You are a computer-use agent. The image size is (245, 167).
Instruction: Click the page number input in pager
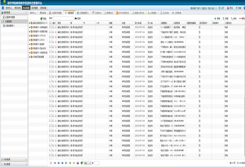(x=97, y=163)
